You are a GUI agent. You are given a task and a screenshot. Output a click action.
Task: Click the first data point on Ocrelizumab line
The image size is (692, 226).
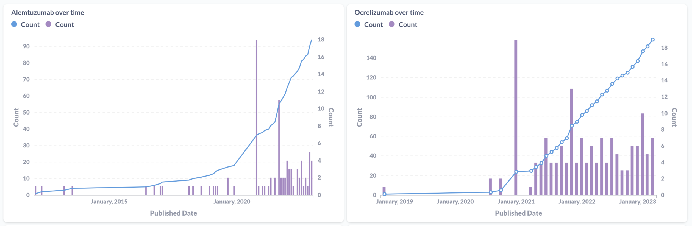[x=385, y=194]
